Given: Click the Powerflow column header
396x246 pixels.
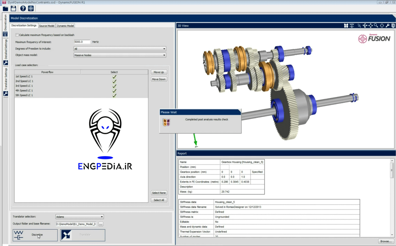Looking at the screenshot, I should point(47,72).
